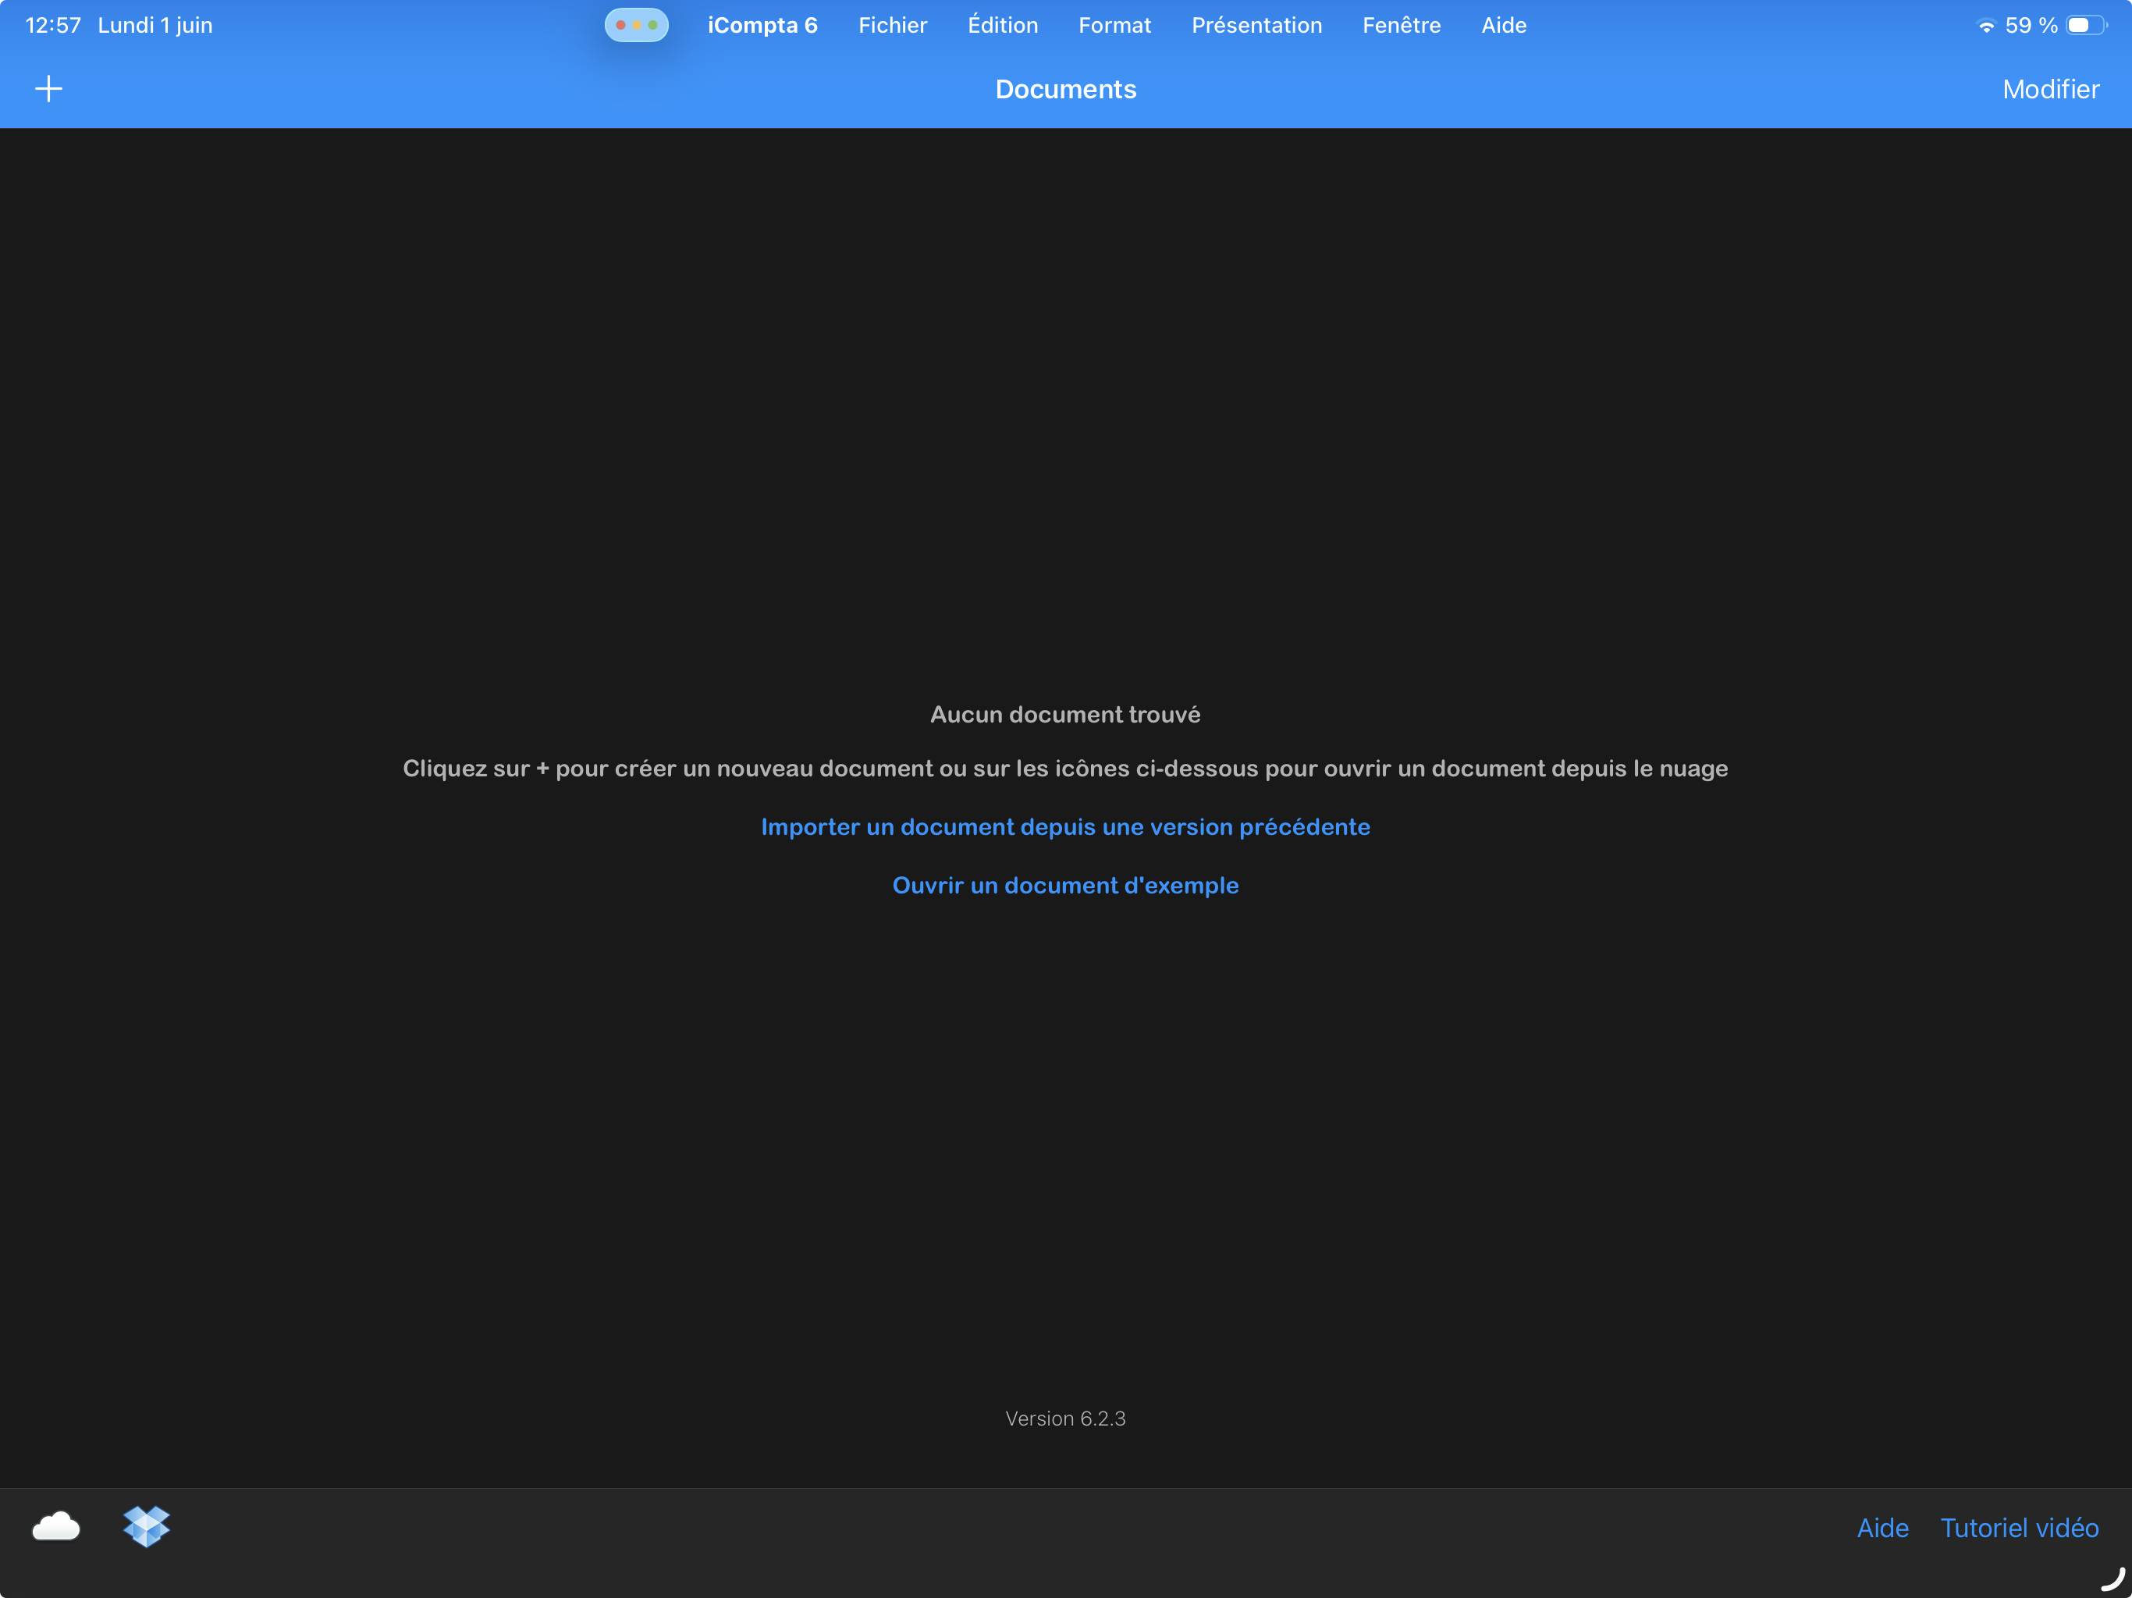
Task: Open the Aide menu in the menu bar
Action: (1504, 26)
